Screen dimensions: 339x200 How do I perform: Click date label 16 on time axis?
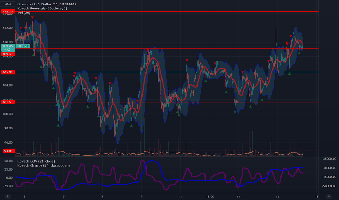click(x=278, y=196)
